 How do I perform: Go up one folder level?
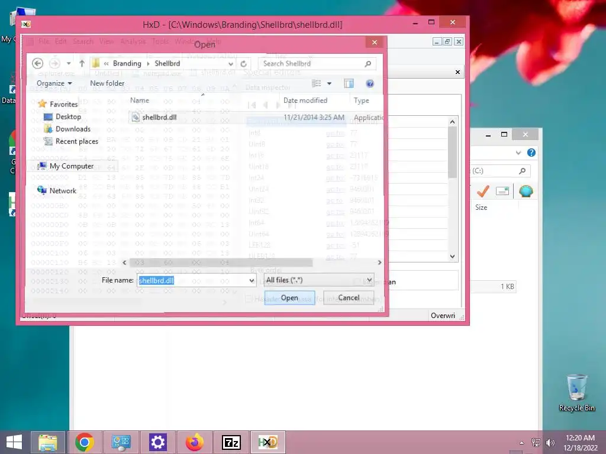point(82,63)
